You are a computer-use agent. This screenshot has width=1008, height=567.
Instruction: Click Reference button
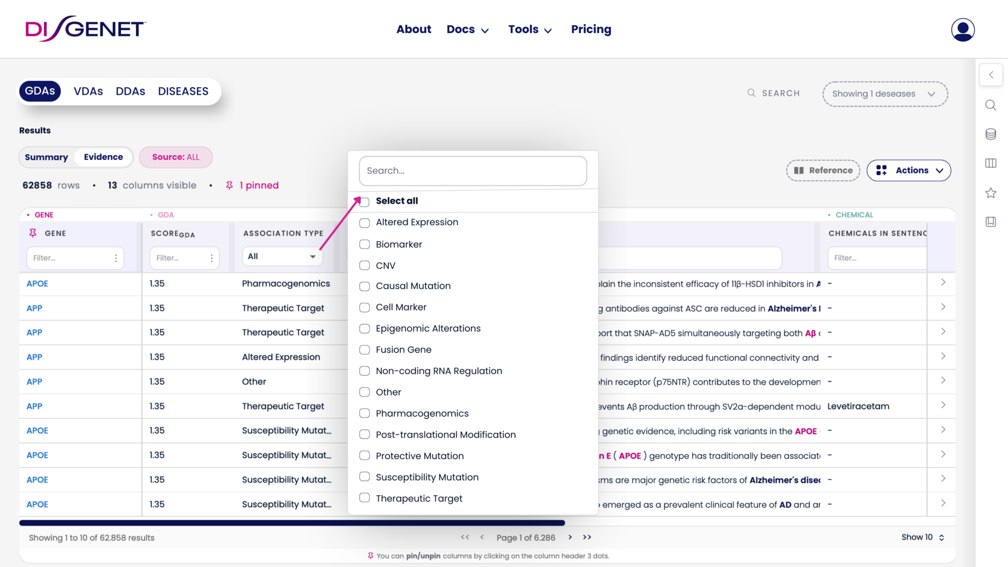(x=823, y=170)
